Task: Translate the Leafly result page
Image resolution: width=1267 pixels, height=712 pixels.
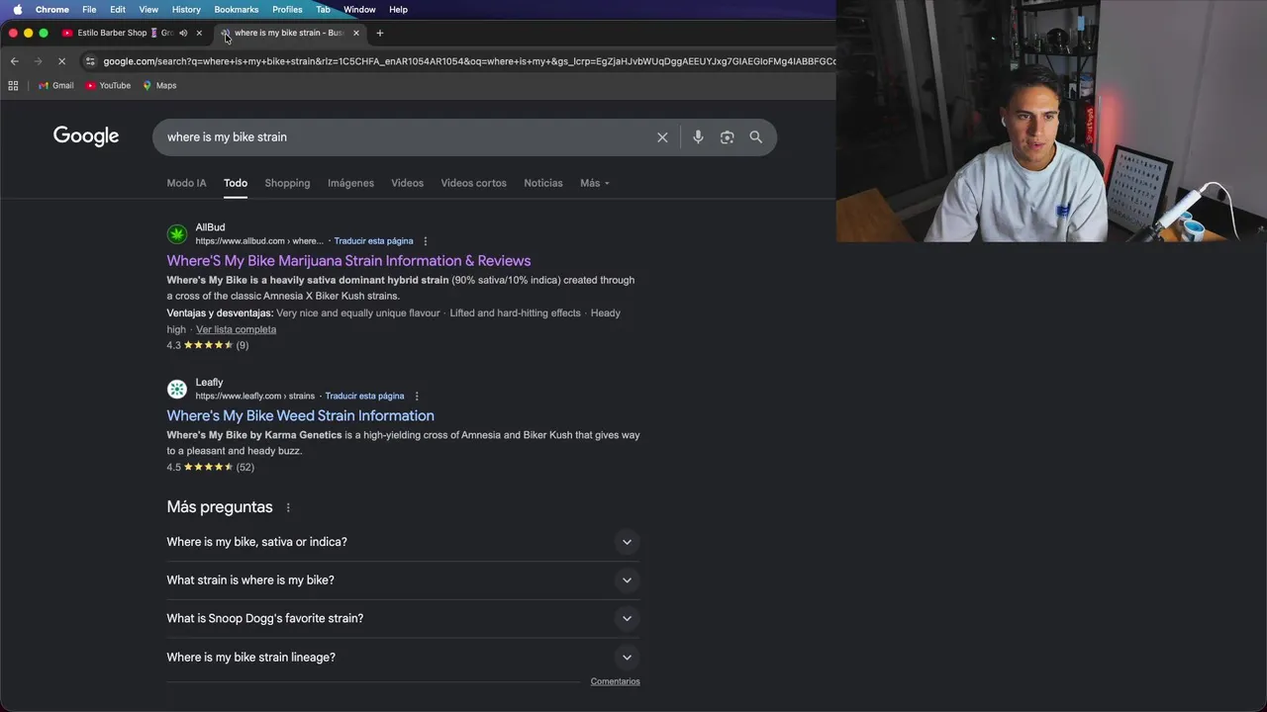Action: pos(364,397)
